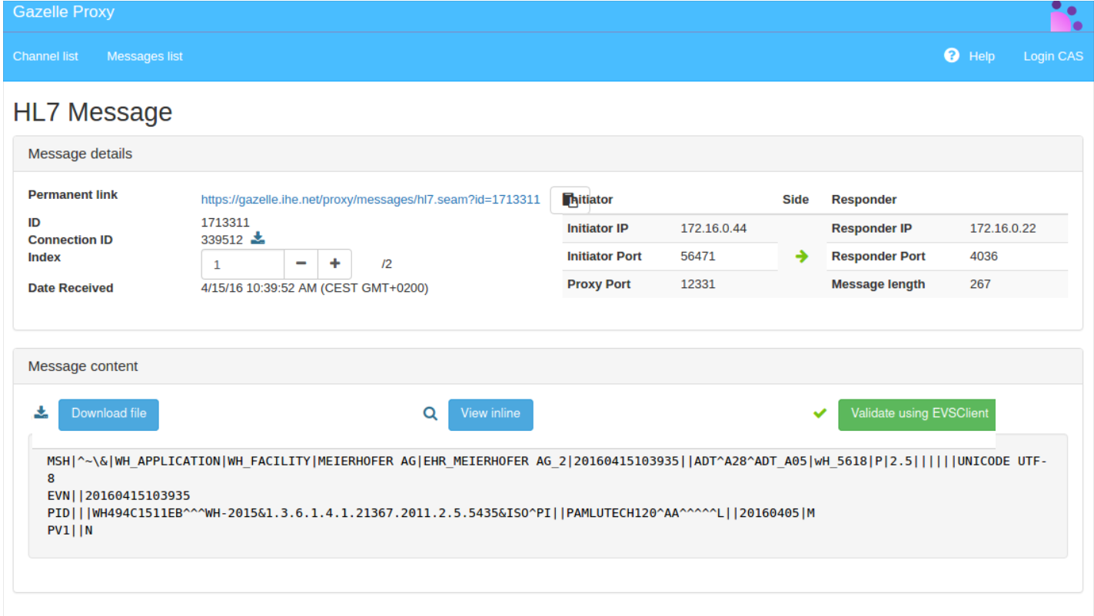The width and height of the screenshot is (1094, 616).
Task: Select the Responder Port value 4036
Action: tap(984, 256)
